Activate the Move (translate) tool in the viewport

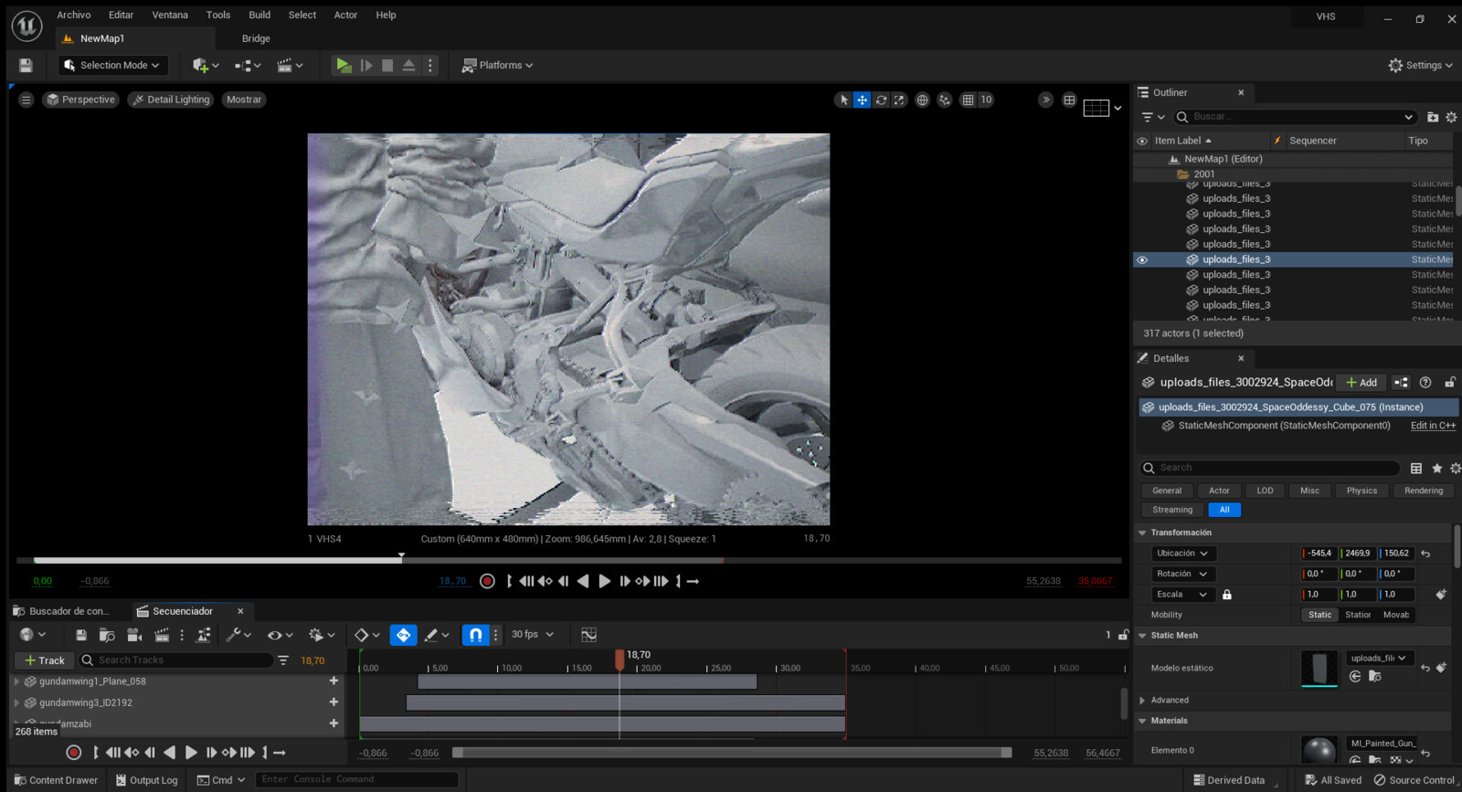point(862,100)
